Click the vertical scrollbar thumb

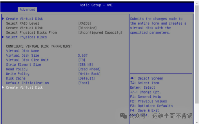coord(197,55)
